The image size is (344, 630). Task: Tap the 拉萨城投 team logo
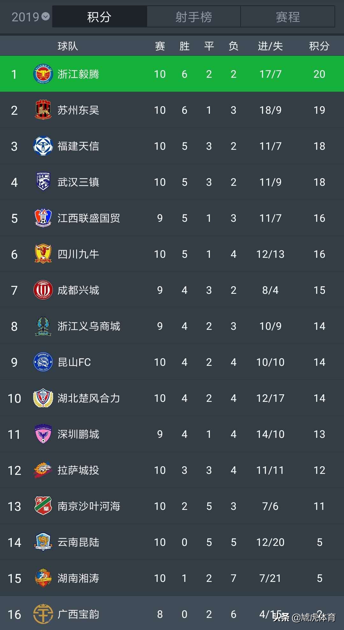(x=43, y=470)
